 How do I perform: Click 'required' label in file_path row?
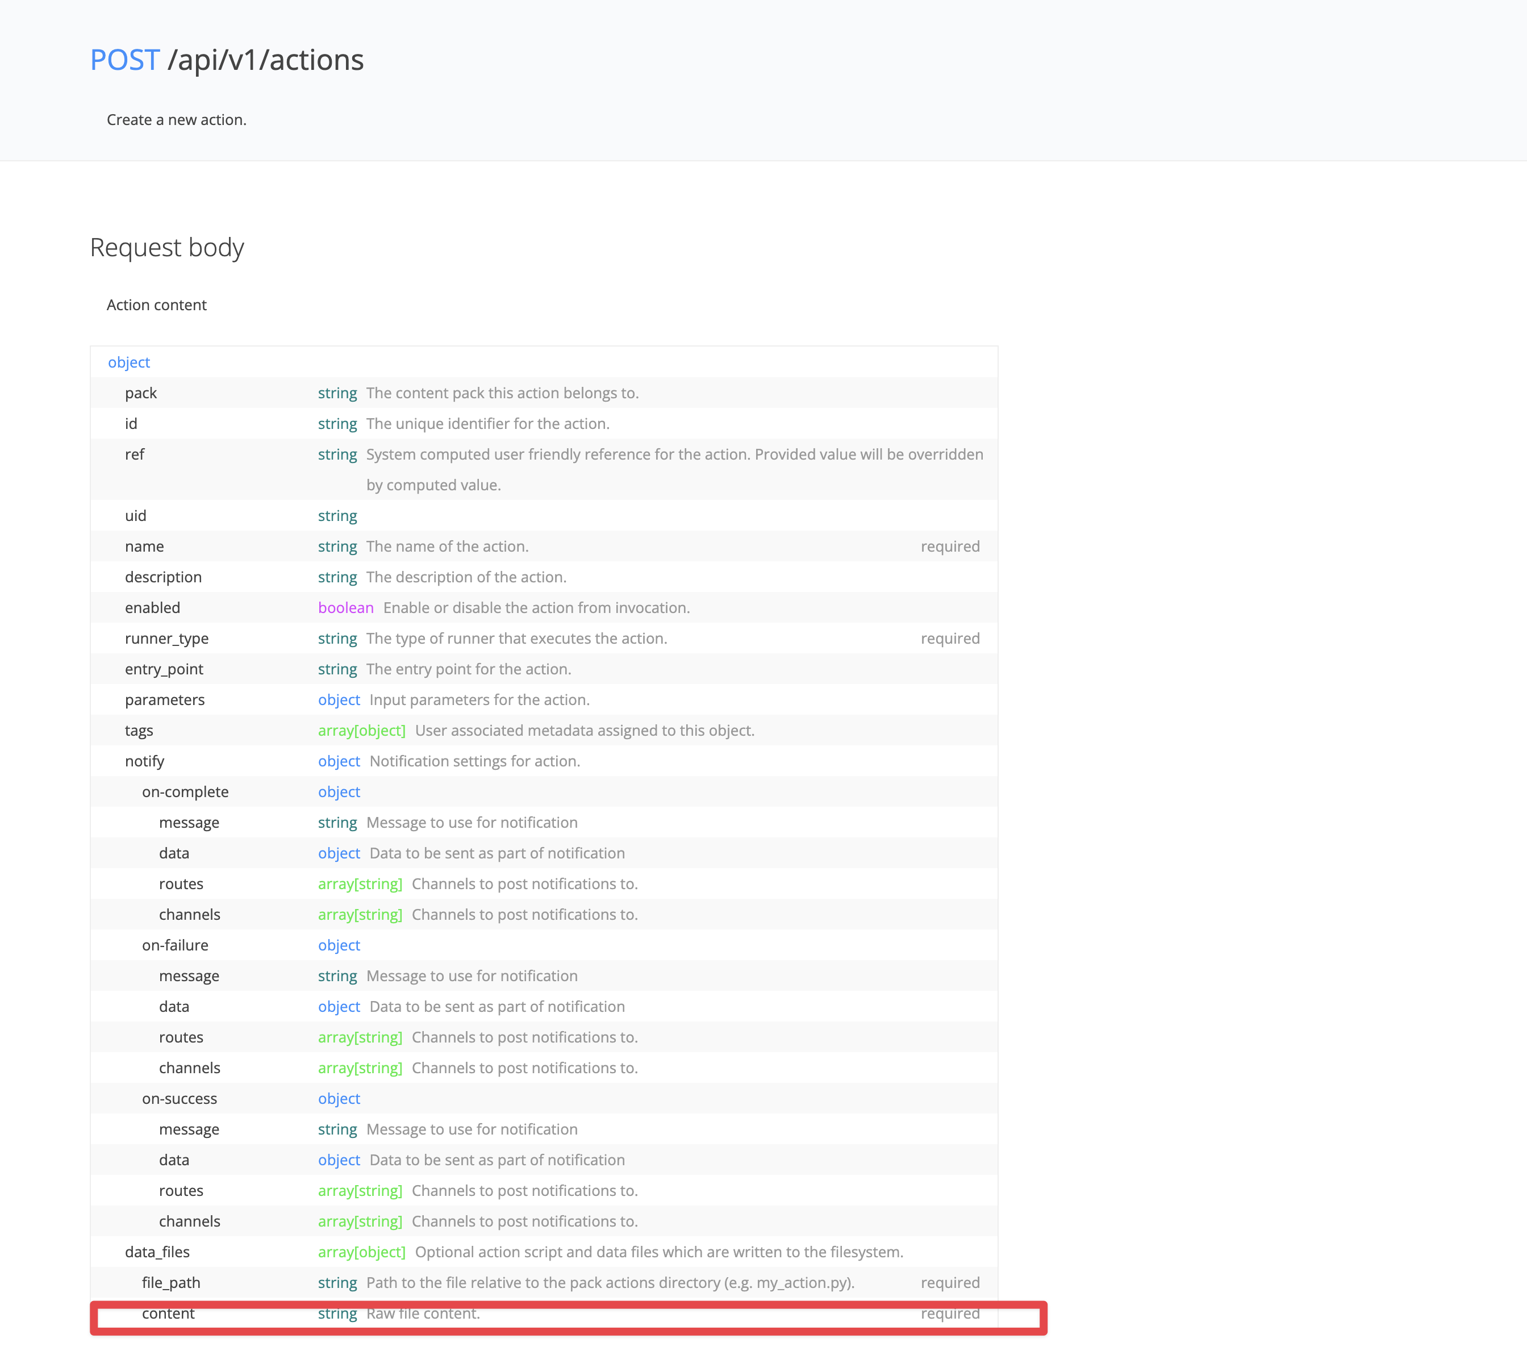[x=949, y=1282]
